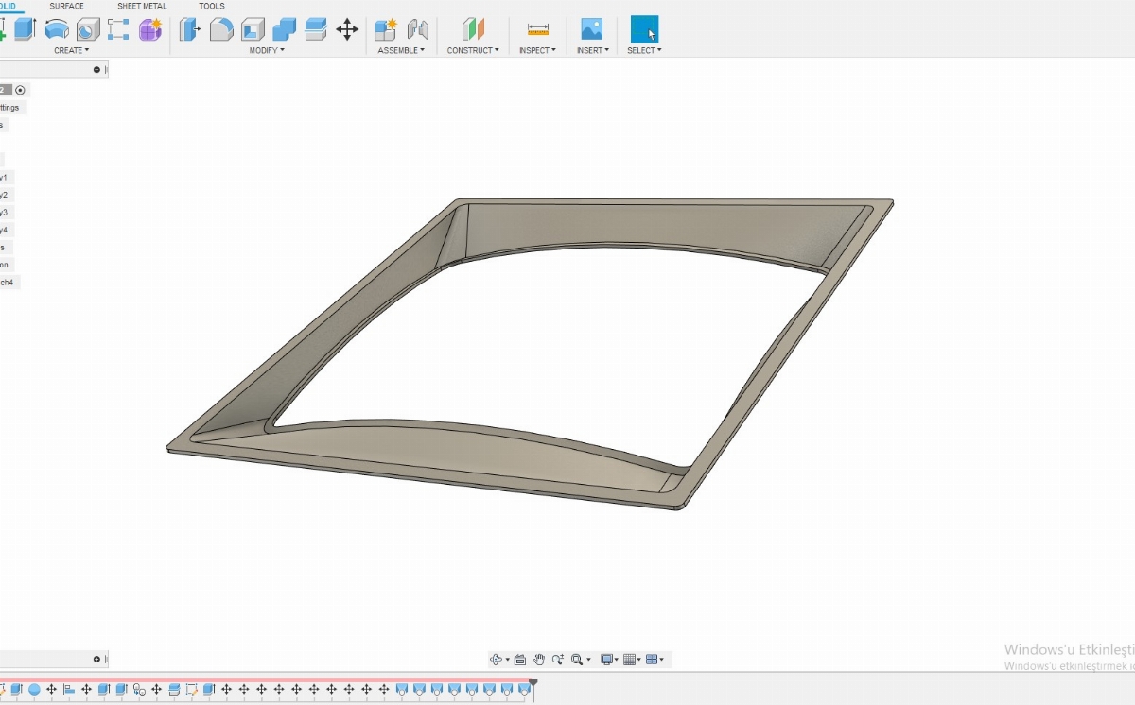Viewport: 1135px width, 705px height.
Task: Toggle the activate-component radio button in browser
Action: pos(20,90)
